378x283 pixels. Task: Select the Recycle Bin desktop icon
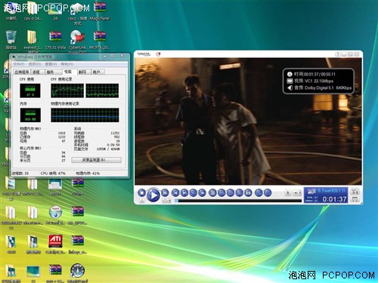point(11,40)
